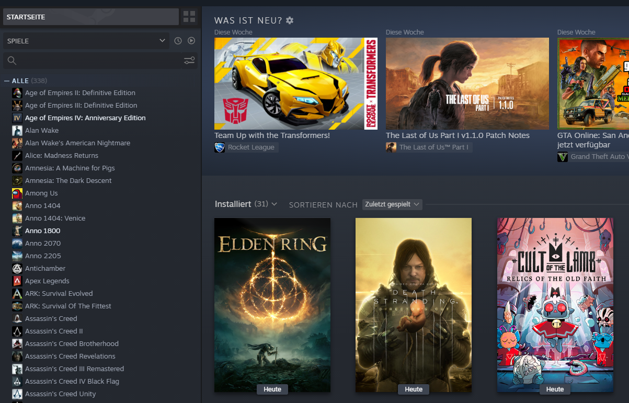The width and height of the screenshot is (629, 403).
Task: Open Team Up with the Transformers thumbnail
Action: tap(296, 84)
